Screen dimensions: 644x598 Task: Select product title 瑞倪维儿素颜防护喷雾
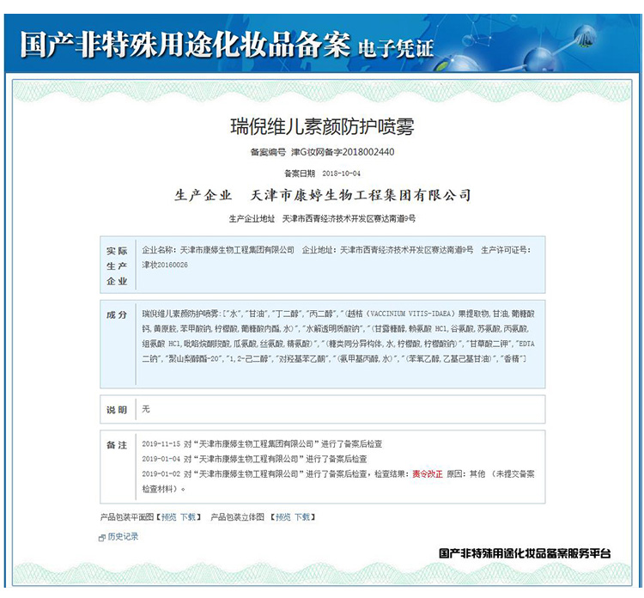tap(322, 126)
